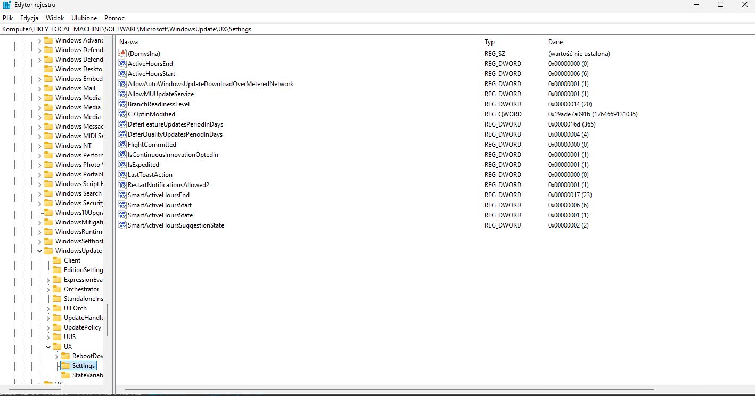Screen dimensions: 755x396
Task: Collapse the WindowsUpdate tree node
Action: [39, 251]
